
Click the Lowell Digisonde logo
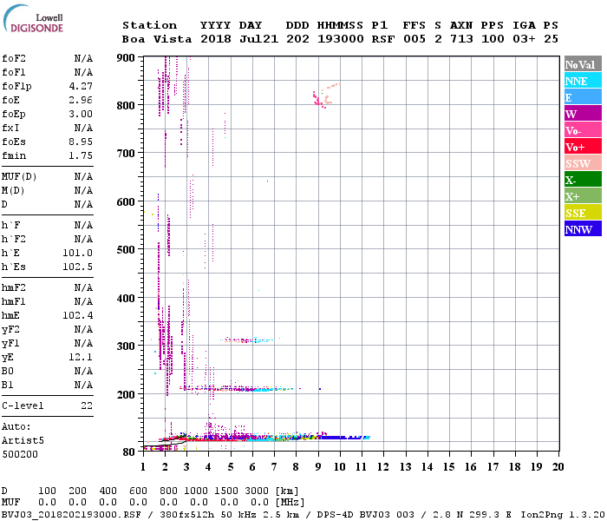pyautogui.click(x=34, y=18)
